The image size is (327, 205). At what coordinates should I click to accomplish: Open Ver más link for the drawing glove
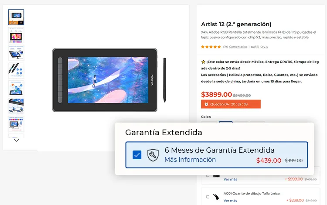(x=230, y=200)
